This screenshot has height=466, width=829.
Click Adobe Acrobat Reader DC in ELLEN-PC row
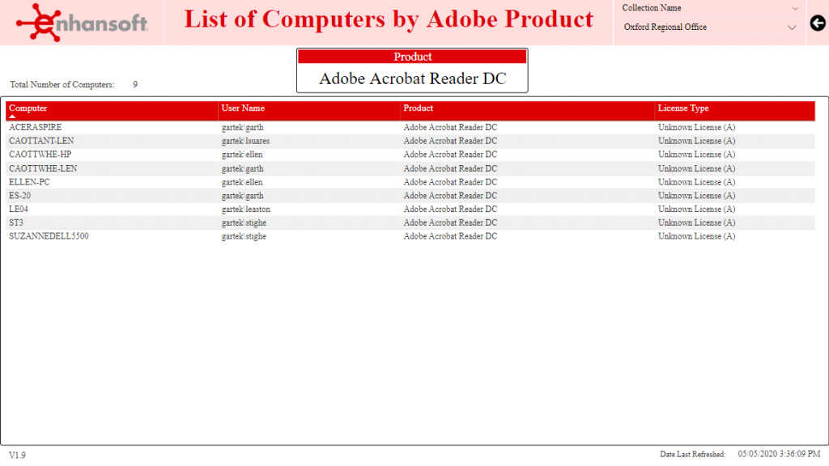coord(450,182)
